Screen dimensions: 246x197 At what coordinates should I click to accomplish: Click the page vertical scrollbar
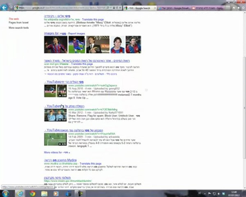coord(244,108)
